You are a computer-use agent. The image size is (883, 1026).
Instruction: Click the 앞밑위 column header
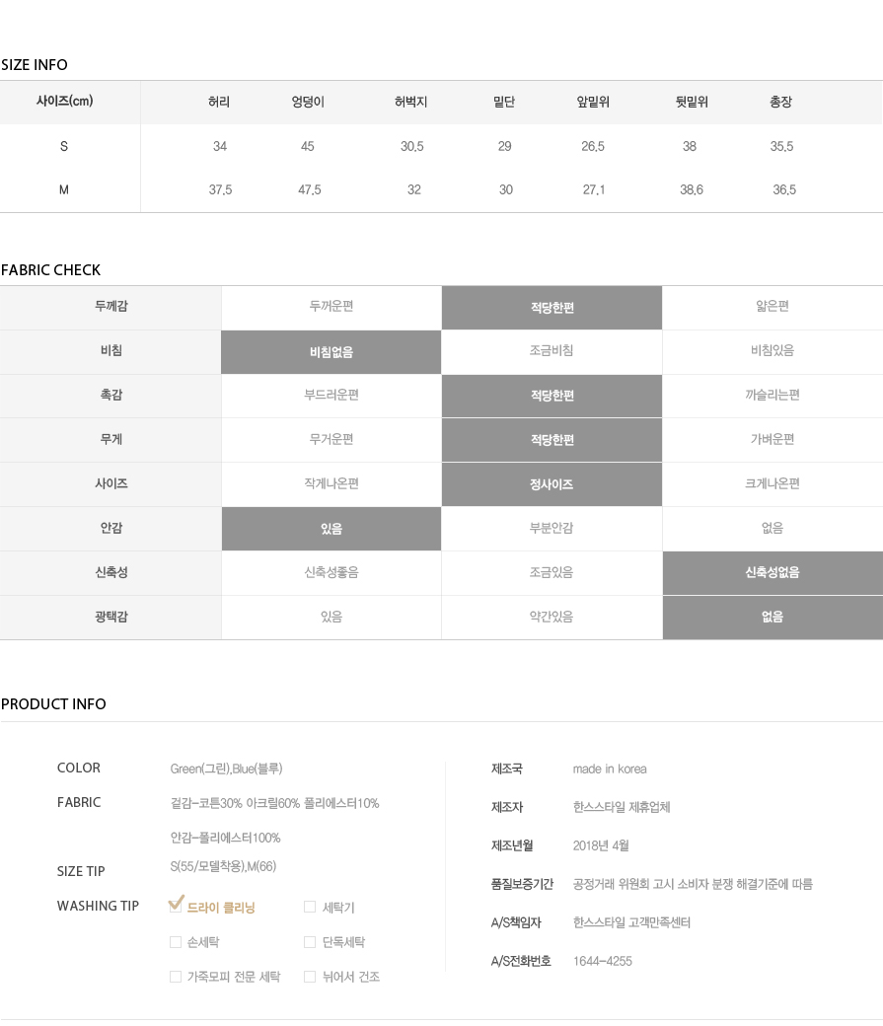pos(593,102)
